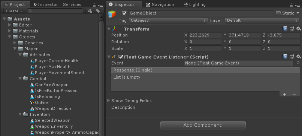Select the right Inspector tab
Image resolution: width=302 pixels, height=136 pixels.
[124, 4]
